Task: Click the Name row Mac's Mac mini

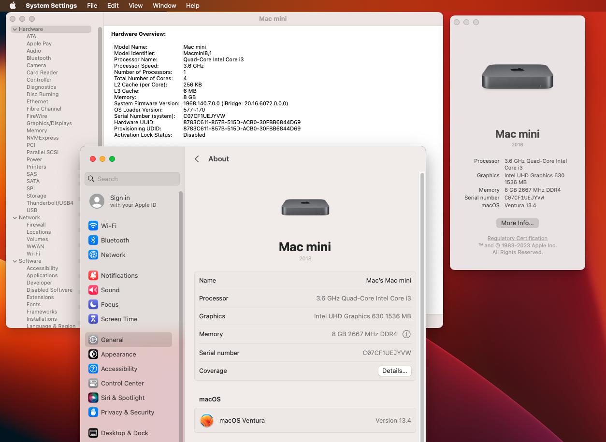Action: point(305,280)
